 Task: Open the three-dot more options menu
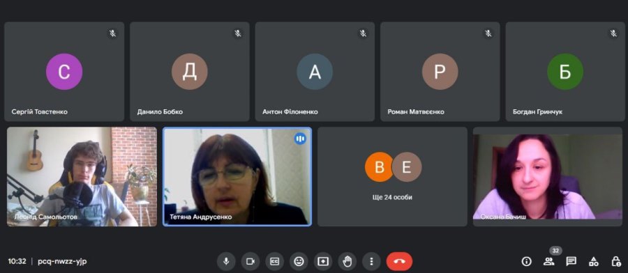point(371,261)
